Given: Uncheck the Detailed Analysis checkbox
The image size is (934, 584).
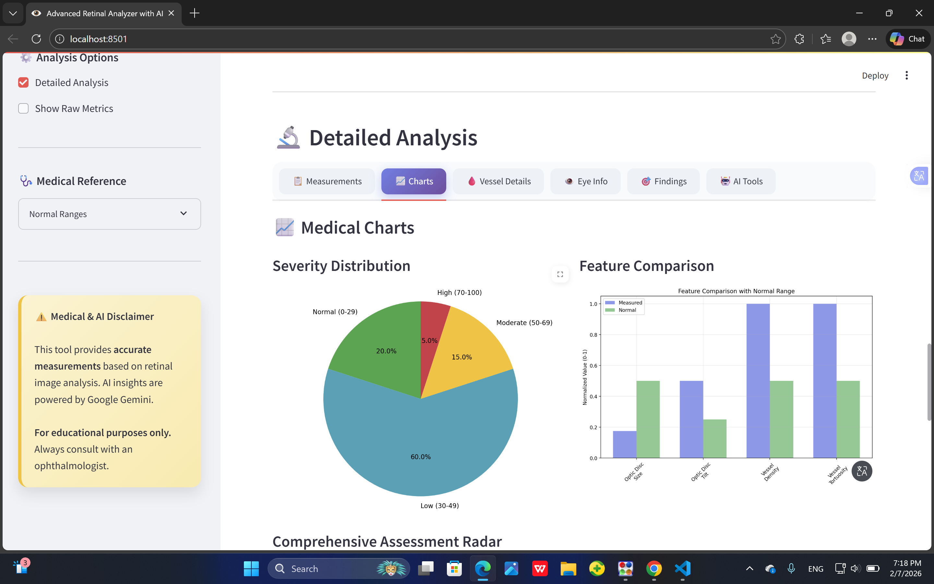Looking at the screenshot, I should tap(24, 83).
